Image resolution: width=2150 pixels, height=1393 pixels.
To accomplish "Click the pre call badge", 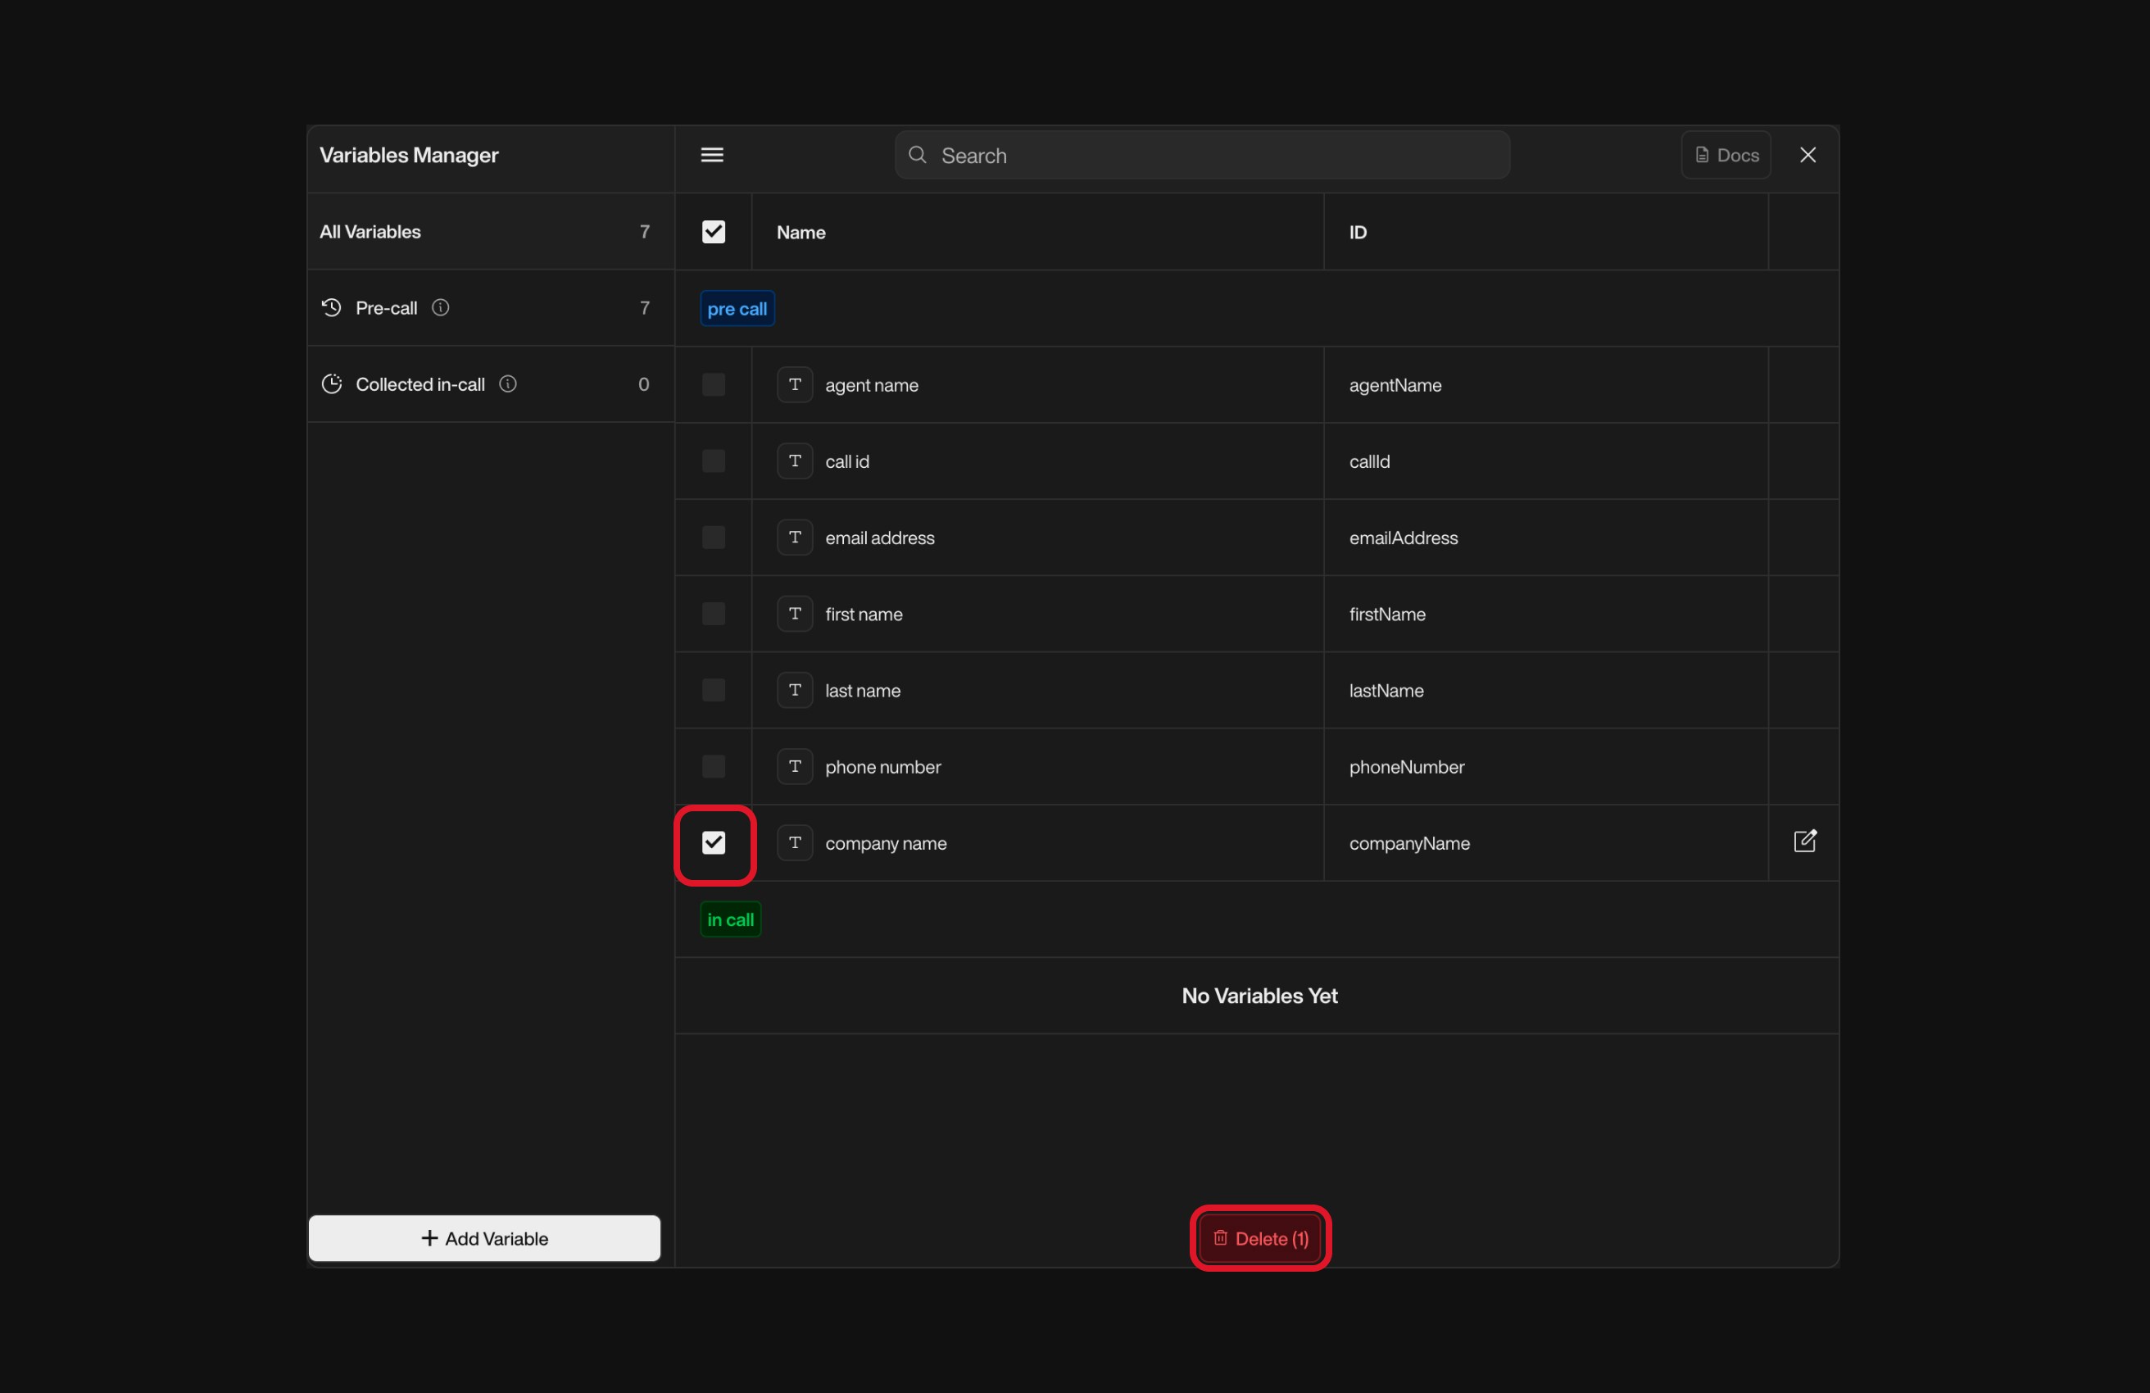I will (737, 308).
